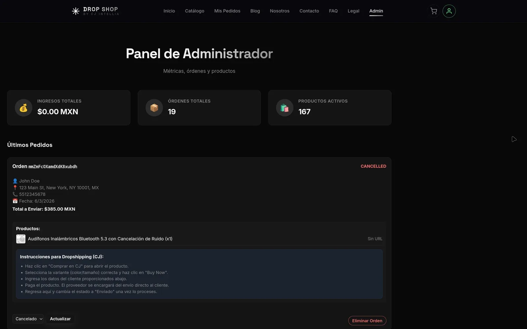Screen dimensions: 527x329
Task: Click the instruction about changing status to "Enviado"
Action: pyautogui.click(x=91, y=291)
